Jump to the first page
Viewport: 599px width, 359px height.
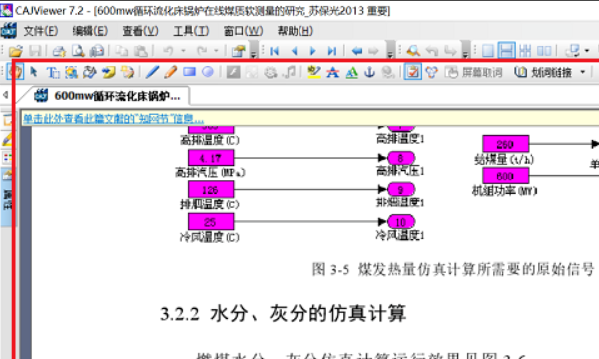click(274, 50)
